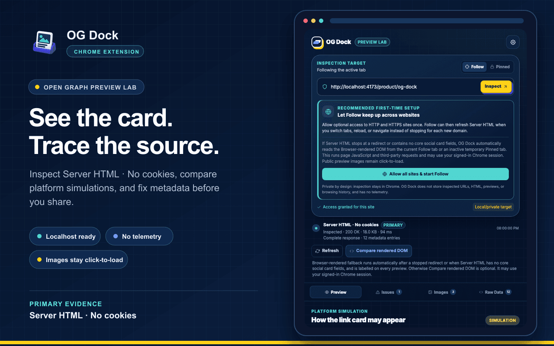Click the PREVIEW LAB badge

pos(372,42)
